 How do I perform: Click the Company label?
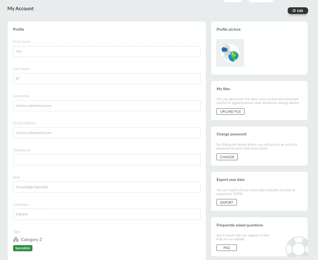click(21, 205)
